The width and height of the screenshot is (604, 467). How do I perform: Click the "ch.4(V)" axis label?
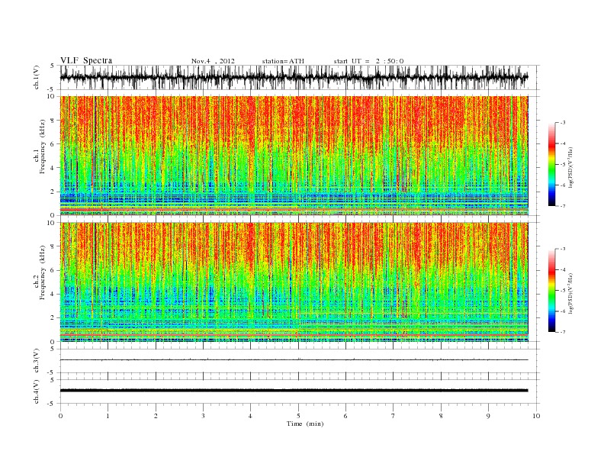pyautogui.click(x=36, y=391)
